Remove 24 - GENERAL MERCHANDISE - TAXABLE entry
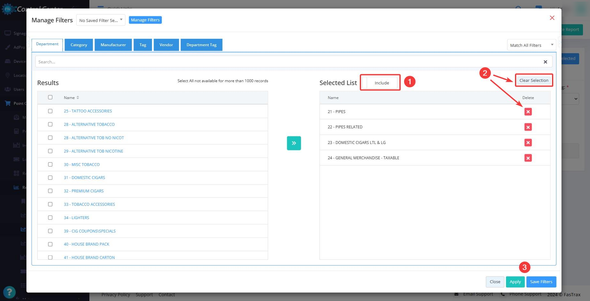This screenshot has height=301, width=590. (528, 158)
